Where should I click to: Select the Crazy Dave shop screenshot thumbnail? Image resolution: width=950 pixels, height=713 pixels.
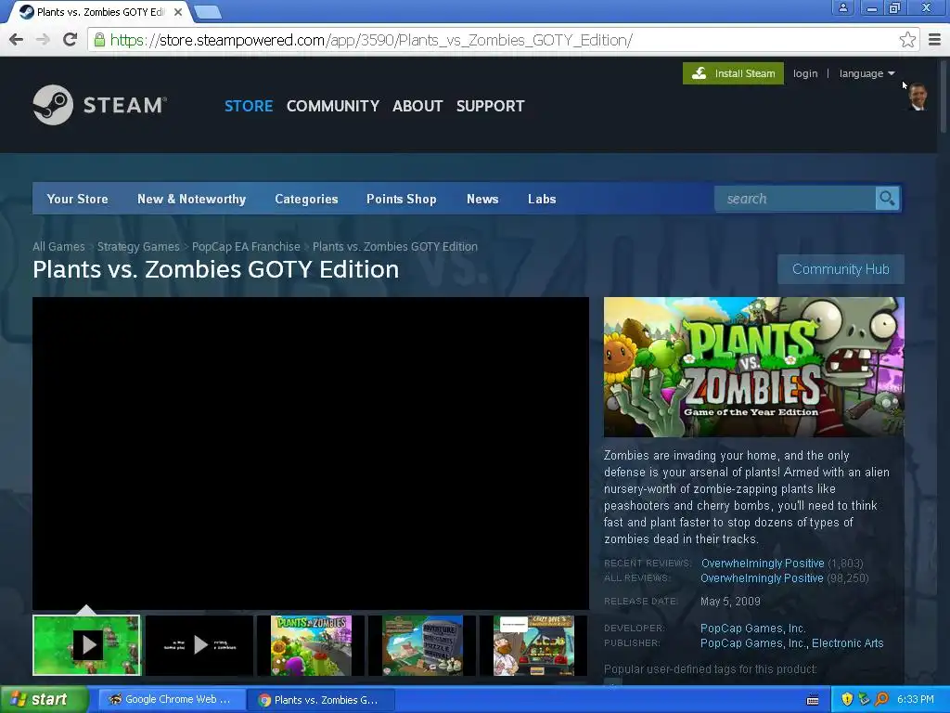pos(533,645)
